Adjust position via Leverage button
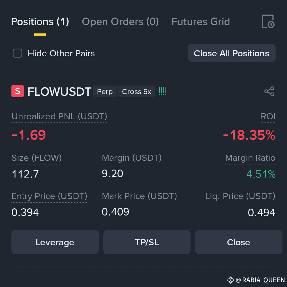287x287 pixels. [x=55, y=242]
